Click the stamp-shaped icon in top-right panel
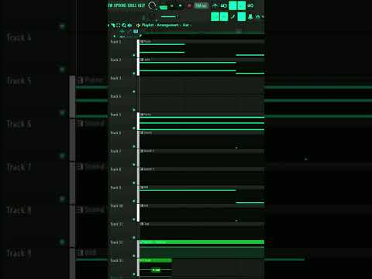 [250, 16]
